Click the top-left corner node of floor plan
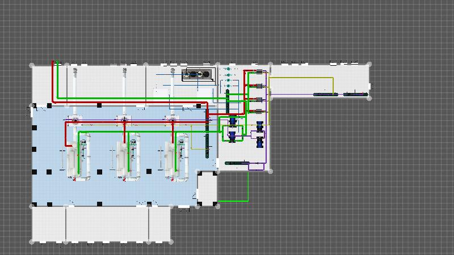This screenshot has height=255, width=454. (32, 66)
